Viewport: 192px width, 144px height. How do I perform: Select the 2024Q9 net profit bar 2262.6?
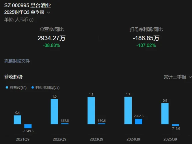139,122
